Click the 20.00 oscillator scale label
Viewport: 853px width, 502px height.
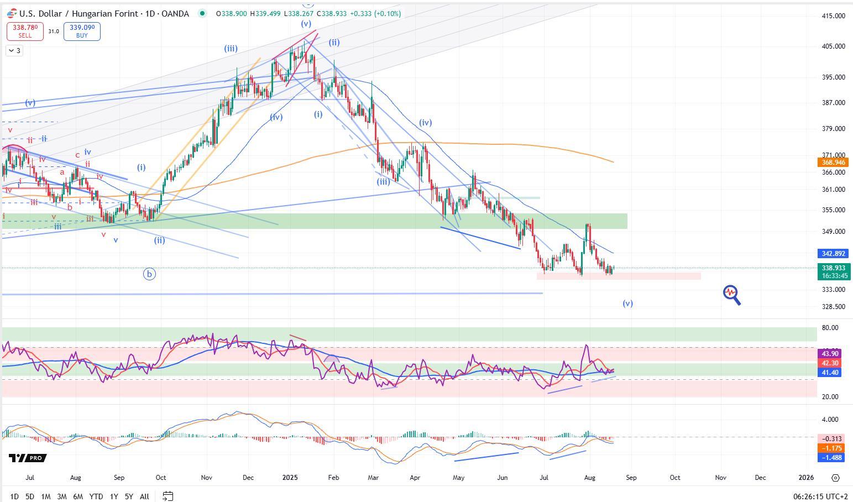830,397
